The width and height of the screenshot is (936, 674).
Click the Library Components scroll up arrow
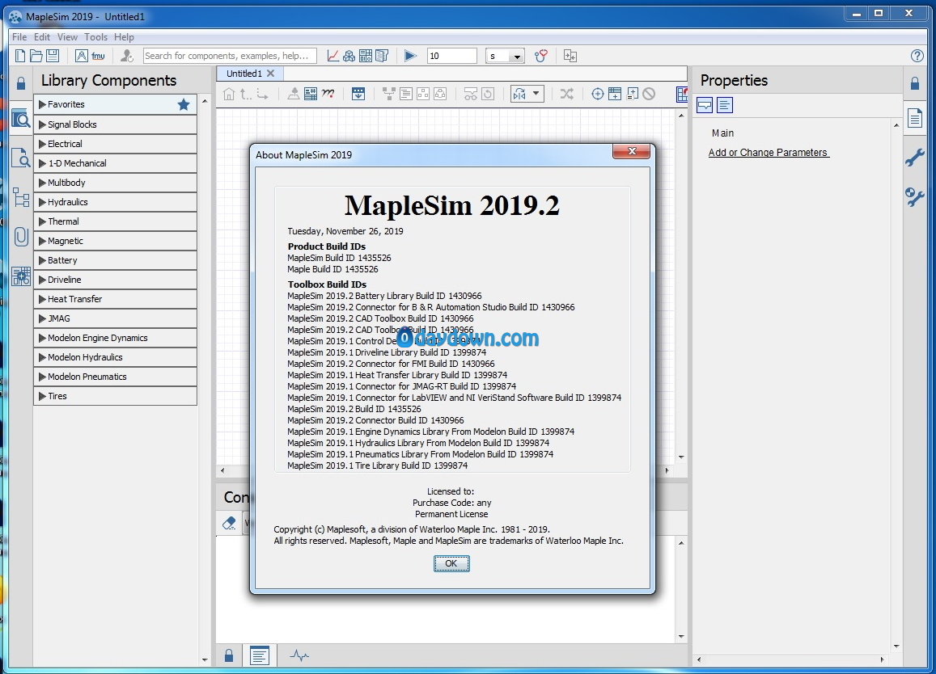205,101
